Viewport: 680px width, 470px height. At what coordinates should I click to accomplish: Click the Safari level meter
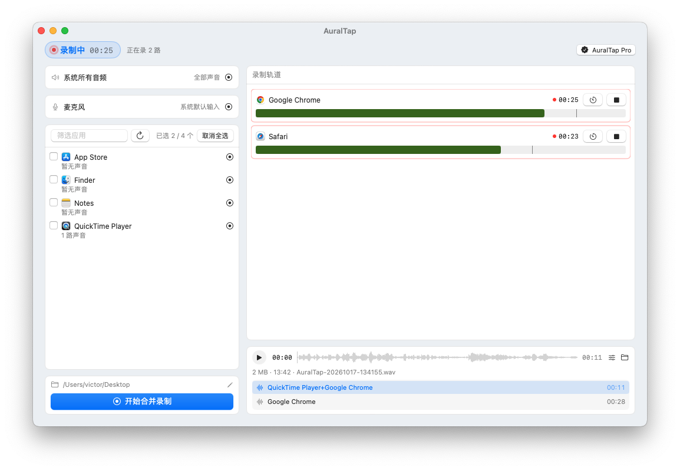[441, 150]
